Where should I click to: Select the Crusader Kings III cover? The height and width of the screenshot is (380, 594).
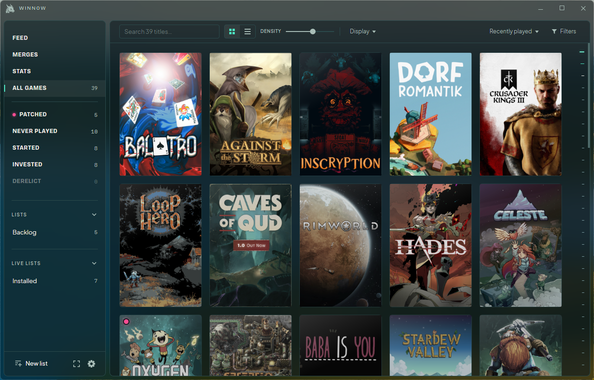coord(521,114)
